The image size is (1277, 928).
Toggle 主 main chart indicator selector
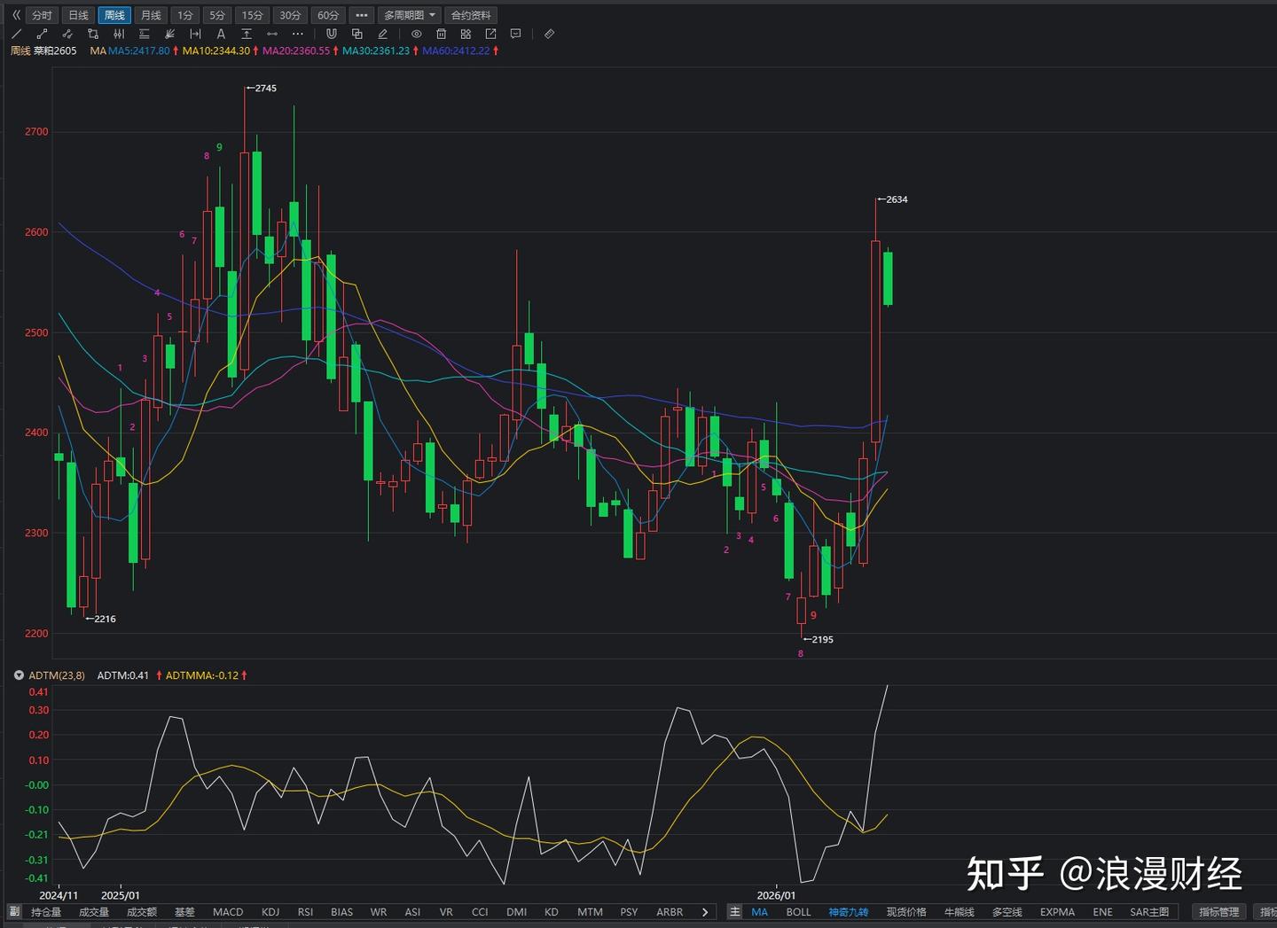[735, 912]
